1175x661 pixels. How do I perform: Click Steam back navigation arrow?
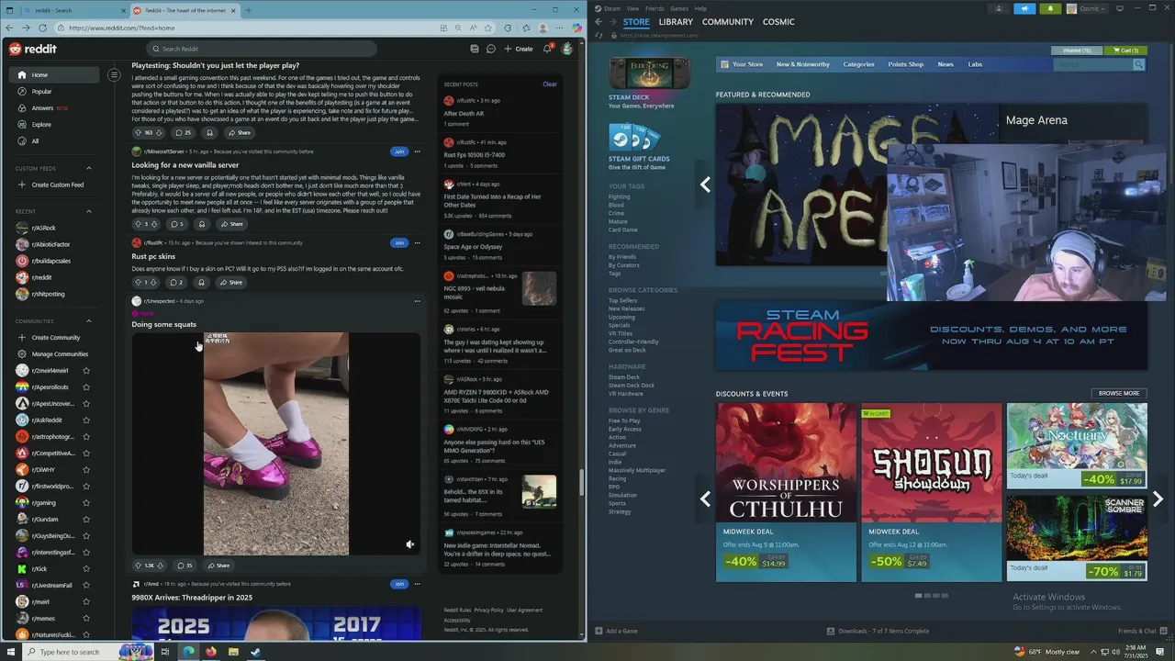click(599, 22)
